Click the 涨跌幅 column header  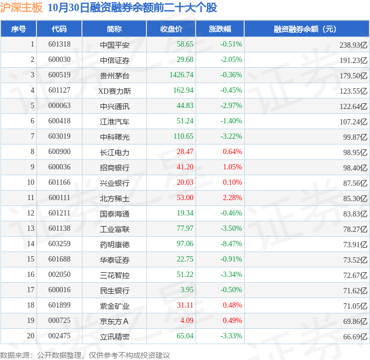[x=220, y=29]
